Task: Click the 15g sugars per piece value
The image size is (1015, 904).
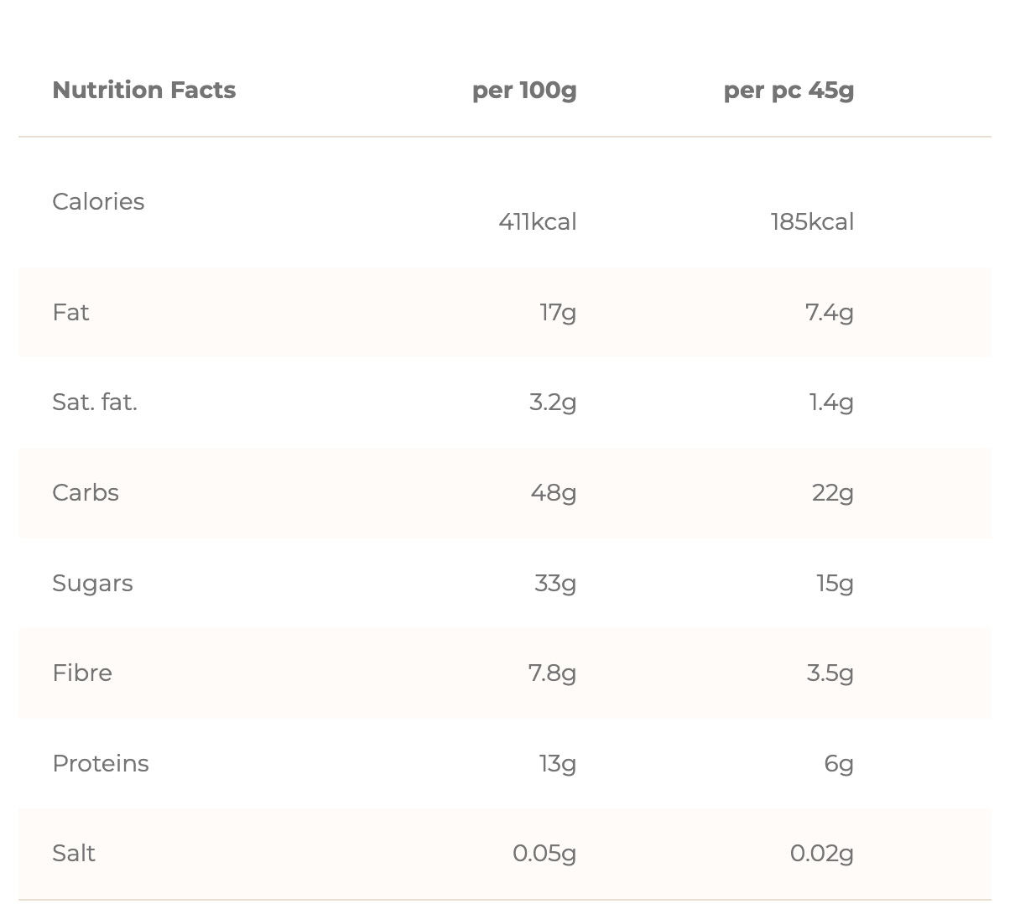Action: 835,583
